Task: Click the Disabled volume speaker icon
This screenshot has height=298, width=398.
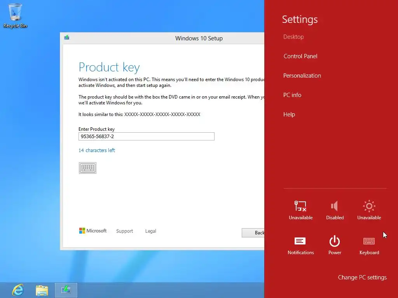Action: coord(335,210)
